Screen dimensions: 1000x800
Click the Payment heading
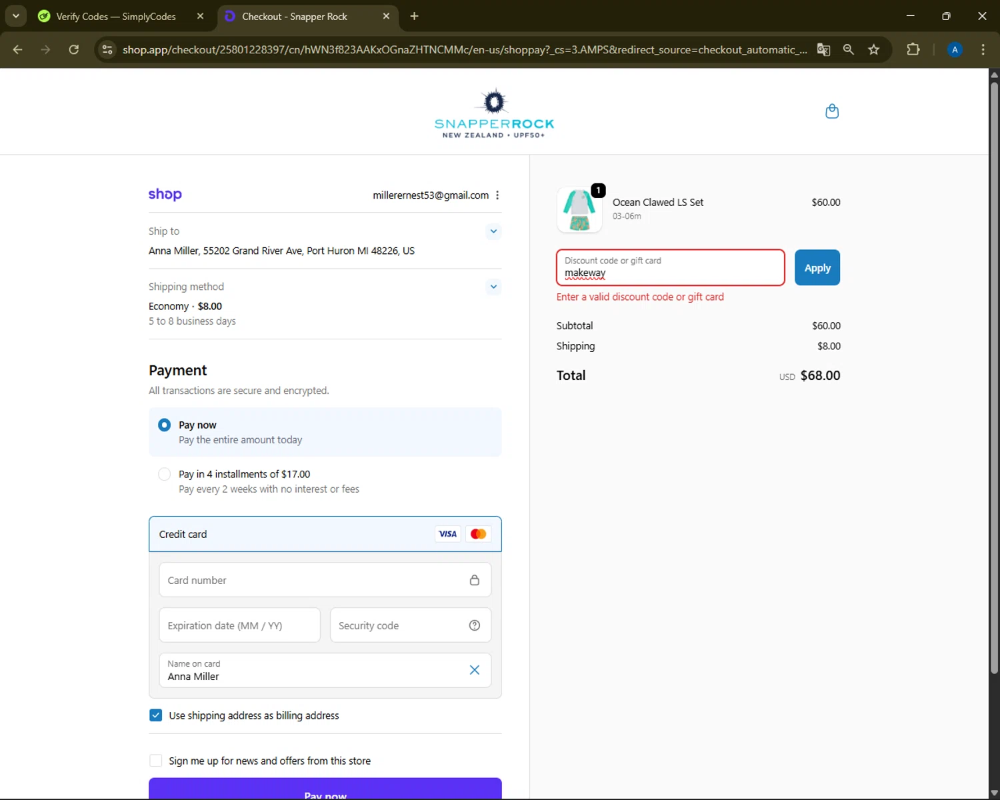[178, 370]
